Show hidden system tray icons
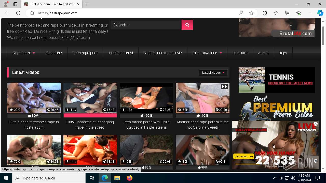This screenshot has width=326, height=183. pos(275,178)
